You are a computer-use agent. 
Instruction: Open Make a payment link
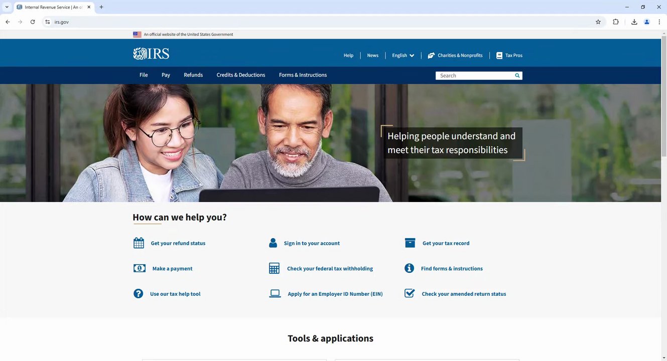172,269
